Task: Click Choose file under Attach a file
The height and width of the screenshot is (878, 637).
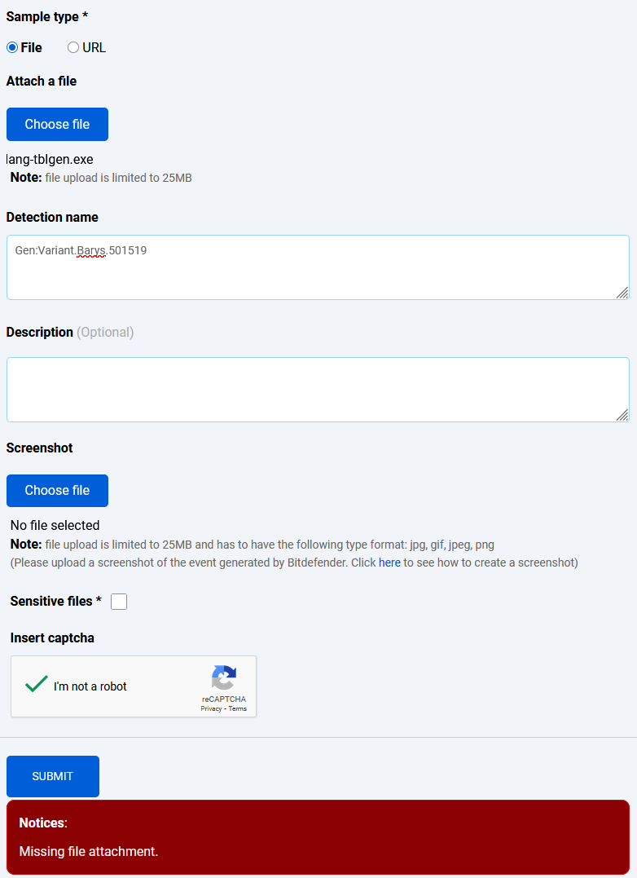Action: pyautogui.click(x=57, y=124)
